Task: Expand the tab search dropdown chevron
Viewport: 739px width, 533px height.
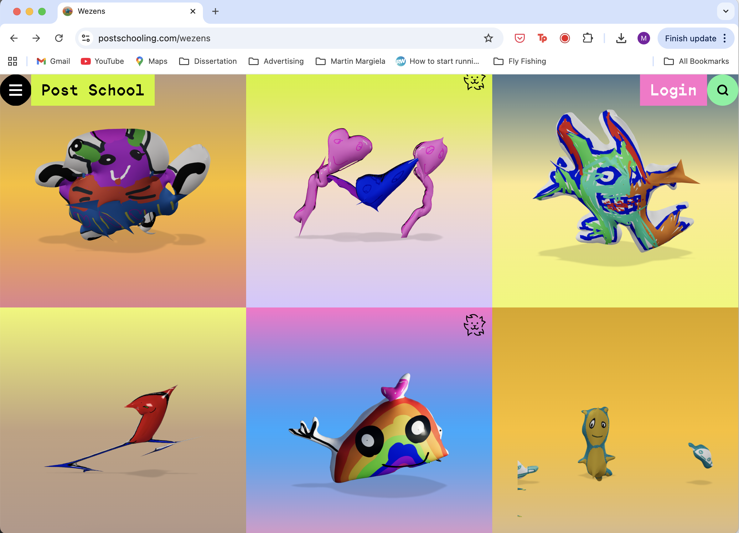Action: coord(725,11)
